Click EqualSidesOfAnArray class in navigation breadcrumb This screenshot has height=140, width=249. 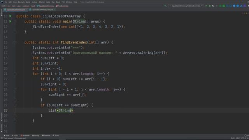coord(46,6)
